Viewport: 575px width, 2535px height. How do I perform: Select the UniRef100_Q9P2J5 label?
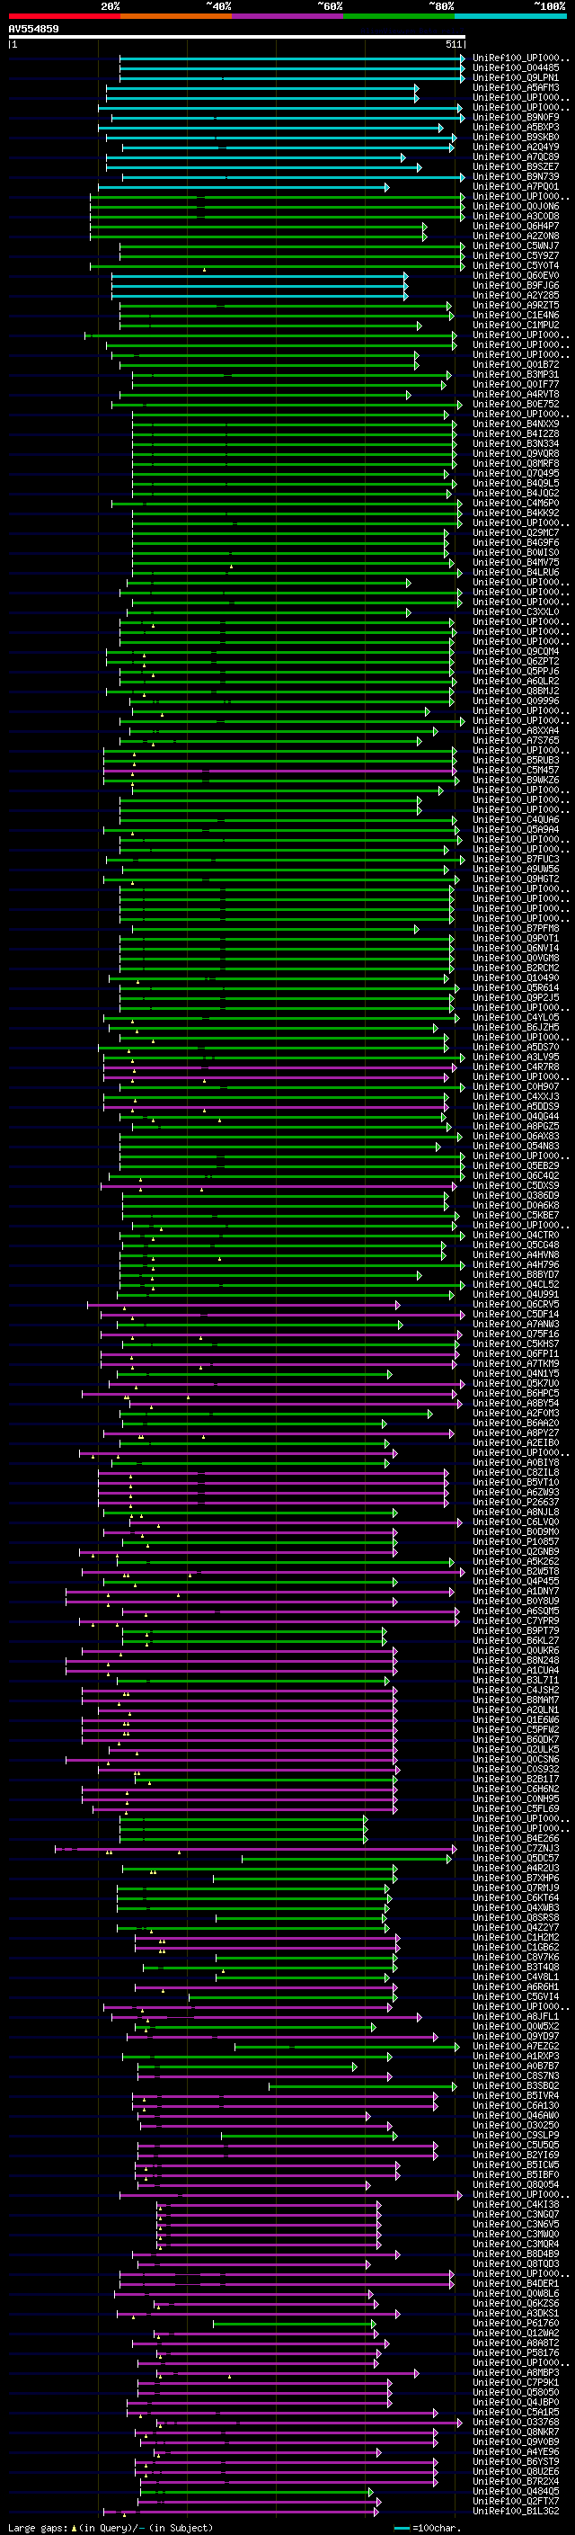pos(515,997)
